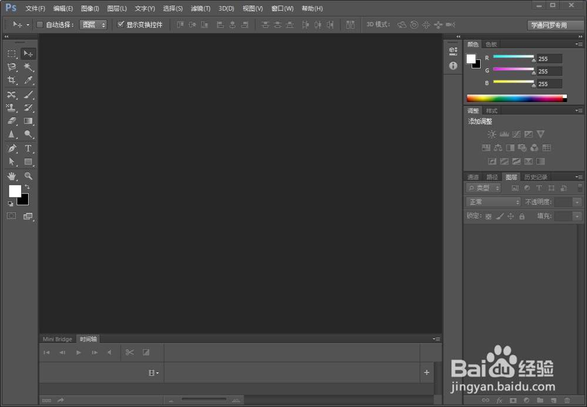Screen dimensions: 587x407
Task: Click the add media plus button in the timeline
Action: (426, 372)
